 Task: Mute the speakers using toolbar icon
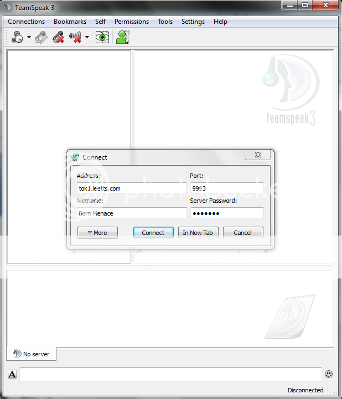click(x=75, y=38)
